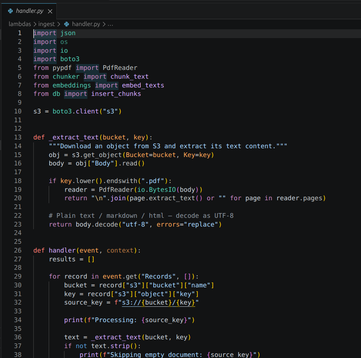Close the handler.py tab
361x358 pixels.
click(x=50, y=11)
